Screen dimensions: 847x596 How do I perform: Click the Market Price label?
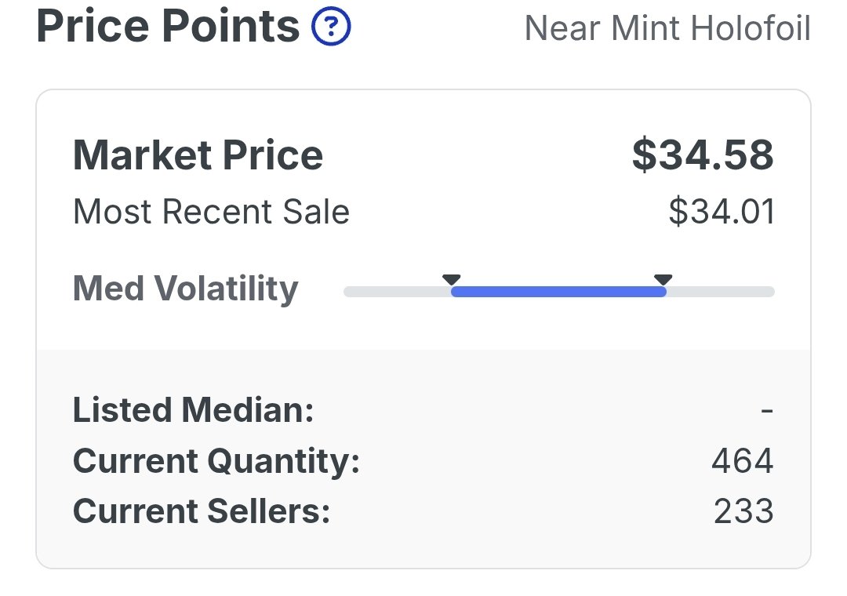point(198,155)
